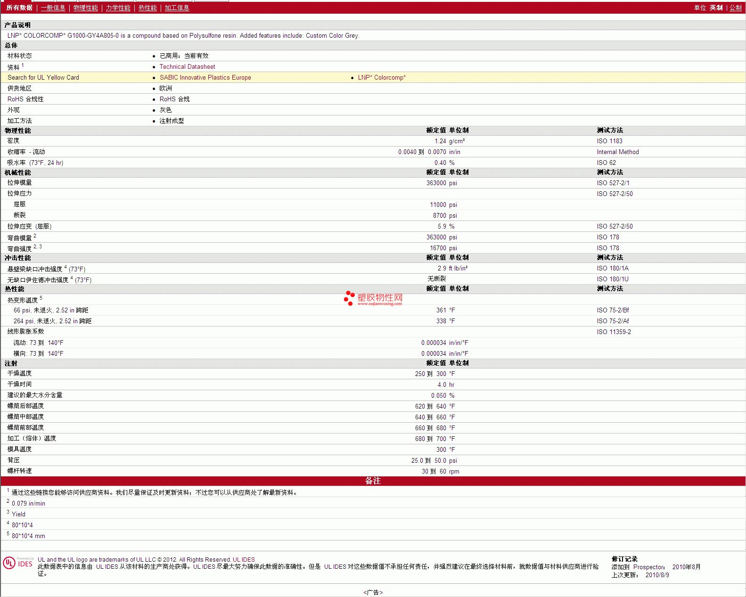
Task: Click the 264 psi deflection value 338
Action: pos(441,321)
